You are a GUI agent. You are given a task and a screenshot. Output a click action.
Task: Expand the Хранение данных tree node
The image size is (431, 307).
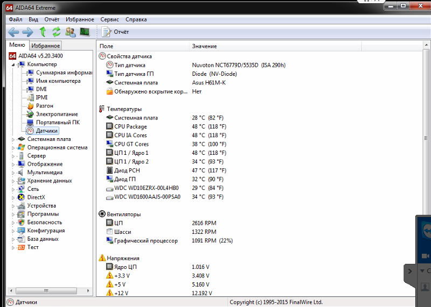point(13,181)
